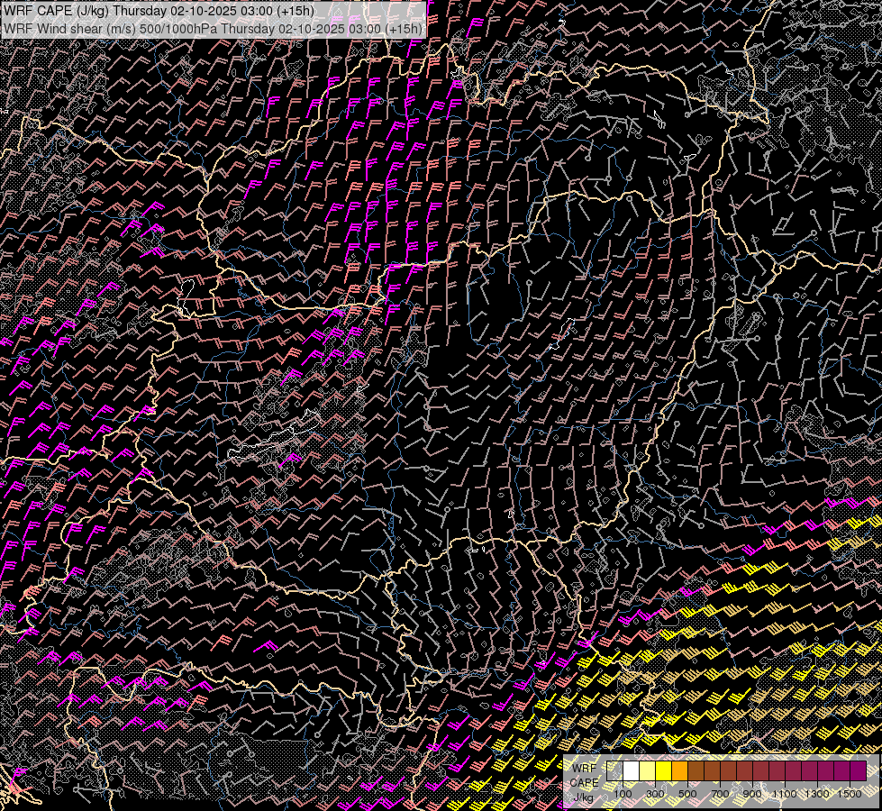
Task: Select the 500 value on the color scale
Action: (687, 794)
